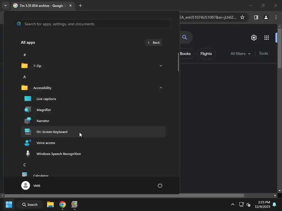
Task: Open Google Chrome from taskbar
Action: (x=63, y=204)
